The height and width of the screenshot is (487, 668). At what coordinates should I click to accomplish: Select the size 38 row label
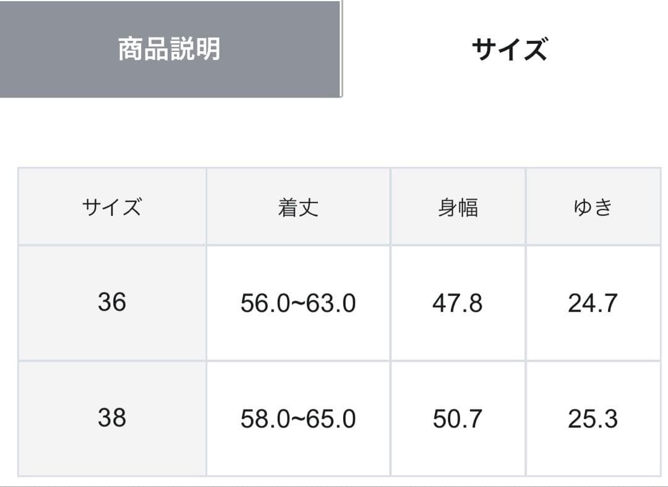[112, 418]
